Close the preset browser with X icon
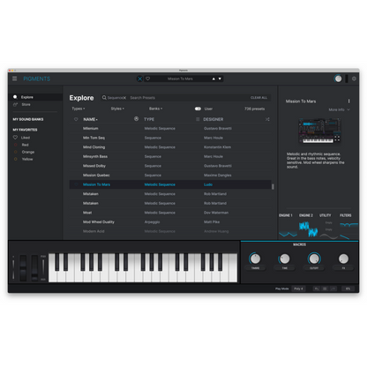 pyautogui.click(x=140, y=79)
